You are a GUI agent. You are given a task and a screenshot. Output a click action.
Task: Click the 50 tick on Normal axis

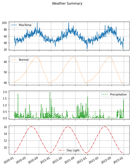[x=5, y=72]
